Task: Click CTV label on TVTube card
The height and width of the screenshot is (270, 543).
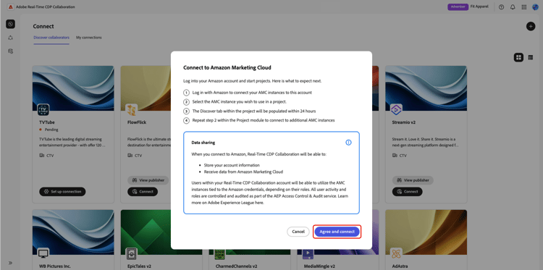Action: click(x=46, y=156)
